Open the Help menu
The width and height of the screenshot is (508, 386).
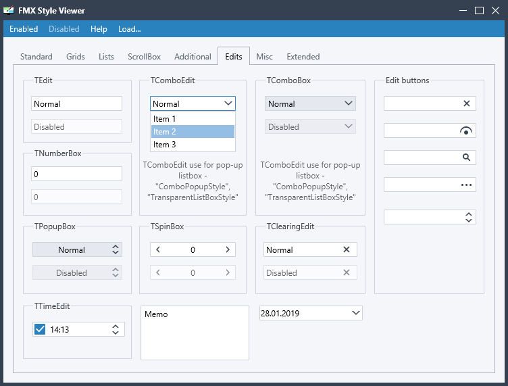[99, 29]
